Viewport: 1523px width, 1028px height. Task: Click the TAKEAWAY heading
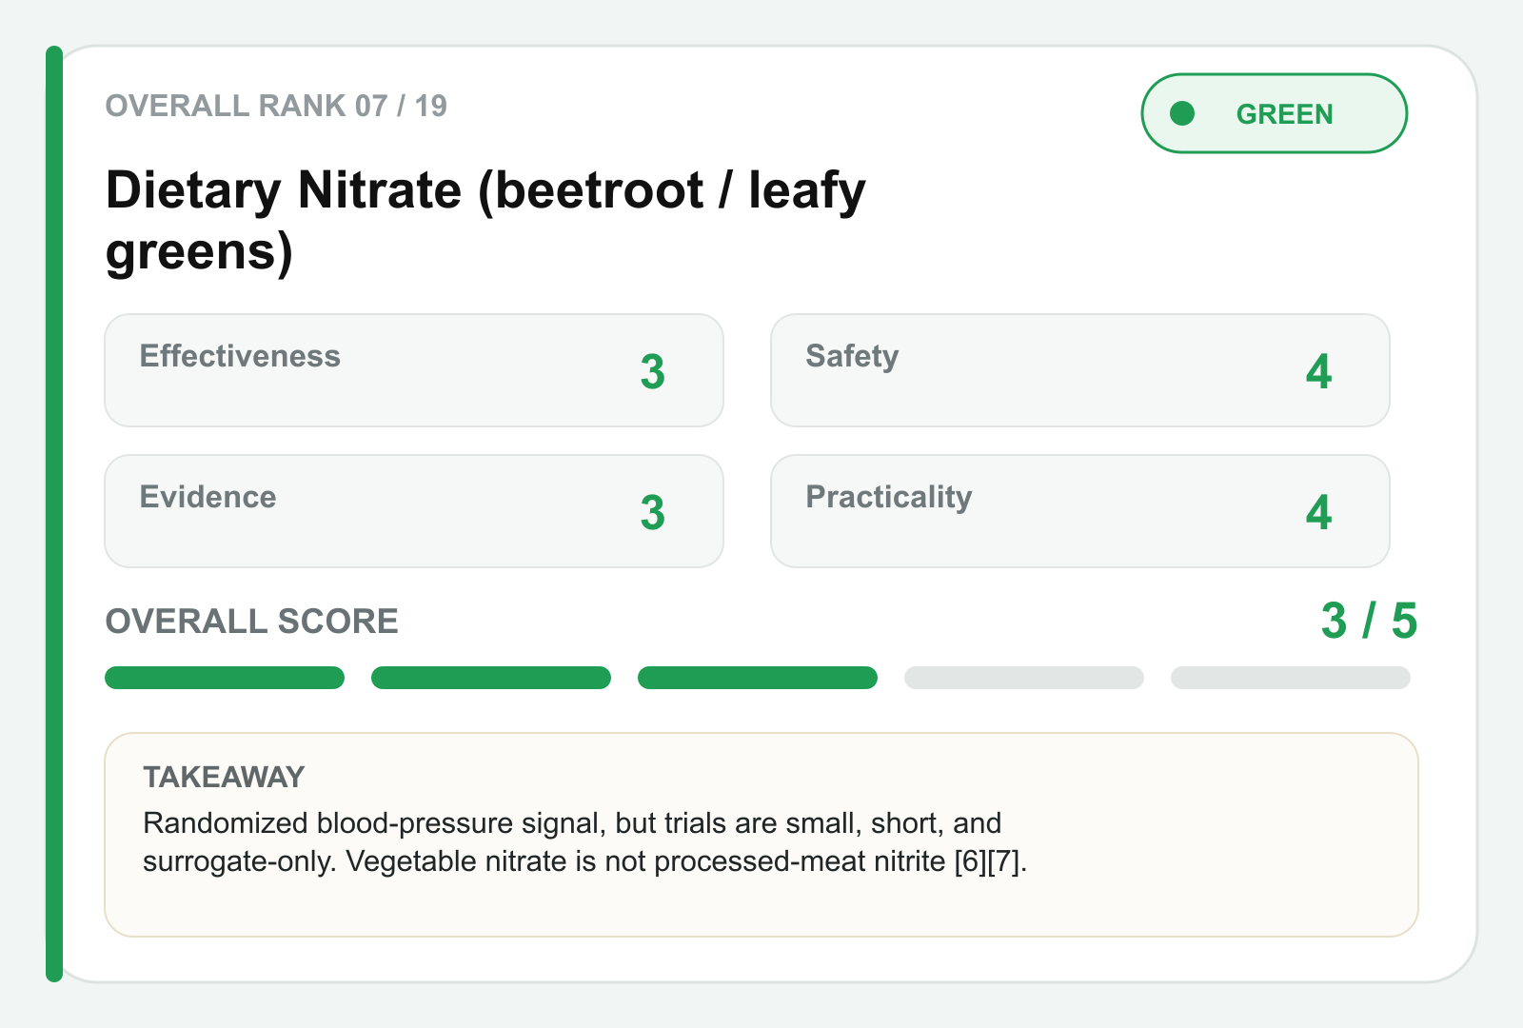224,777
